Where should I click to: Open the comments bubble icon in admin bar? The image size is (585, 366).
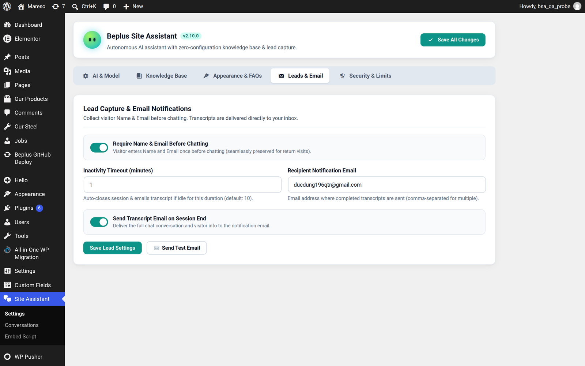click(106, 7)
